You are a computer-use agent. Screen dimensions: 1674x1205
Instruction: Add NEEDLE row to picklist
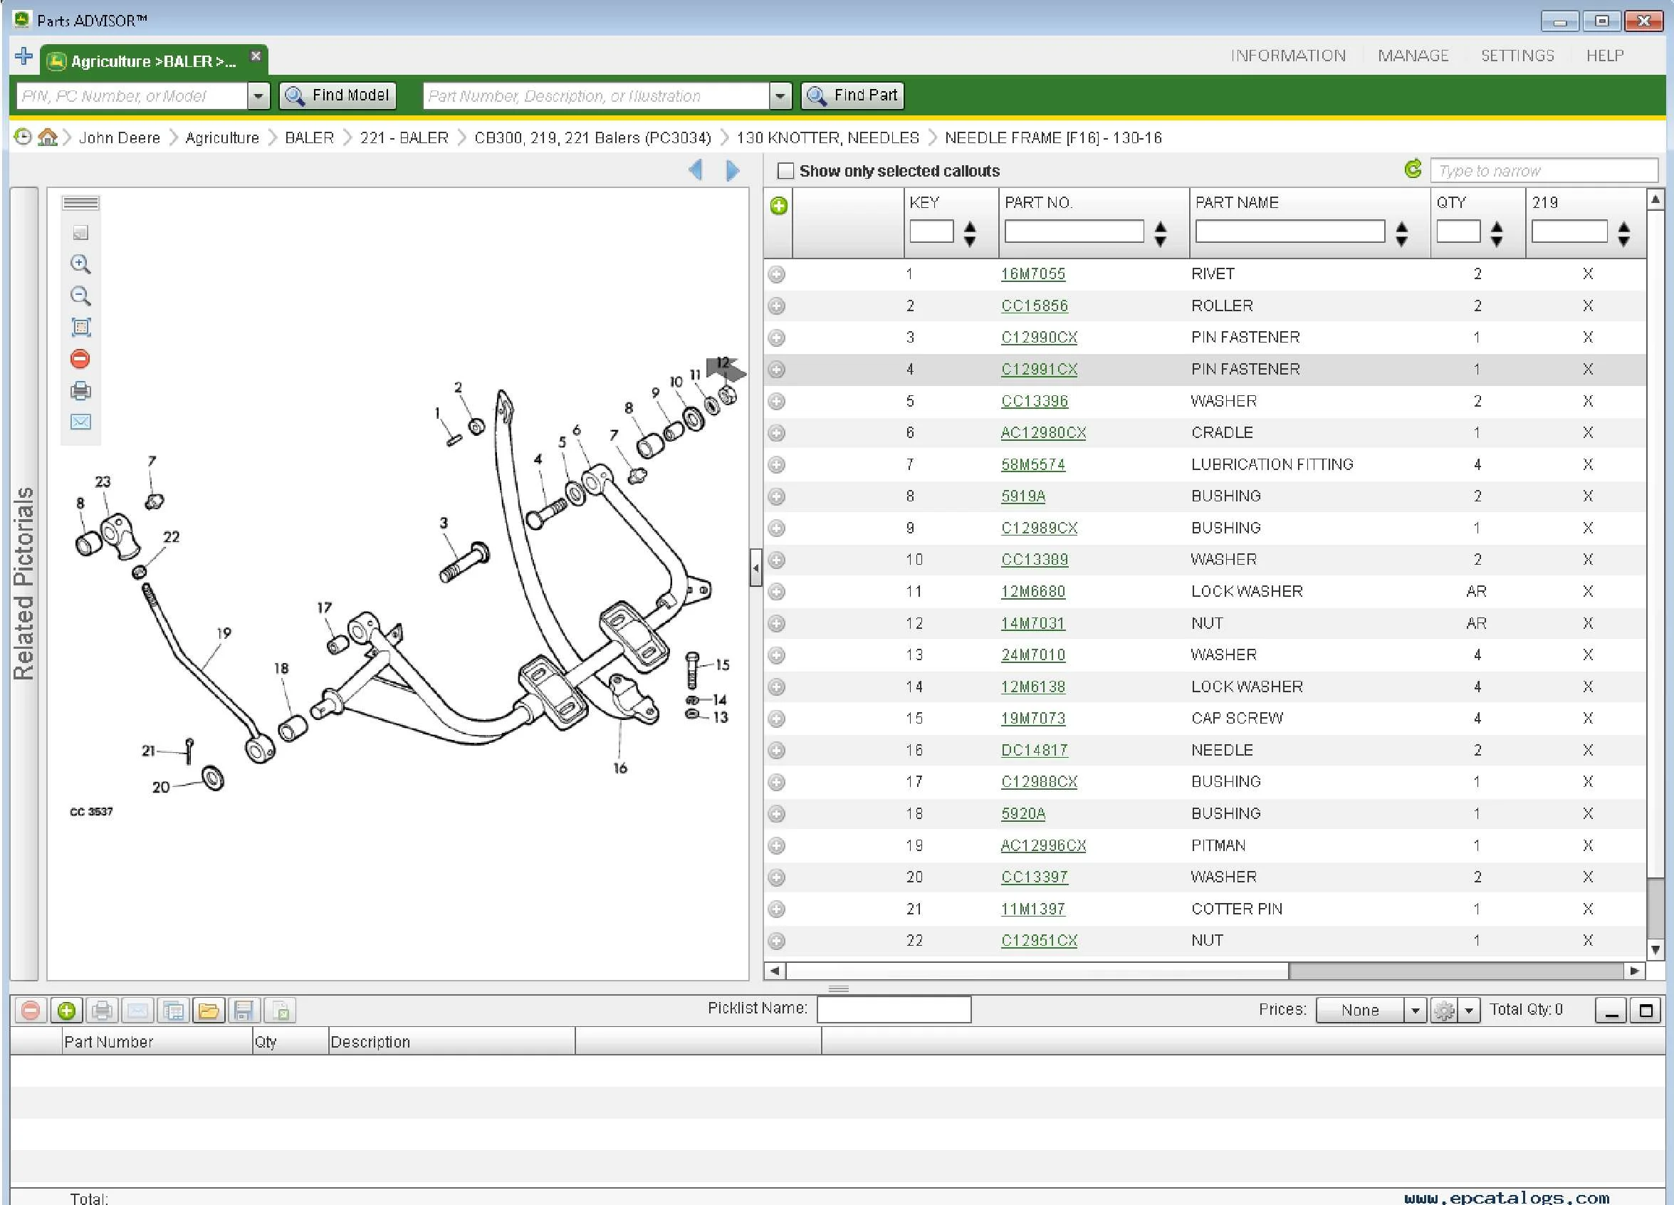776,751
